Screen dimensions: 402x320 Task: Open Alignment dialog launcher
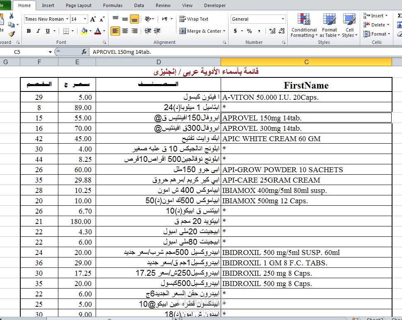(x=224, y=42)
